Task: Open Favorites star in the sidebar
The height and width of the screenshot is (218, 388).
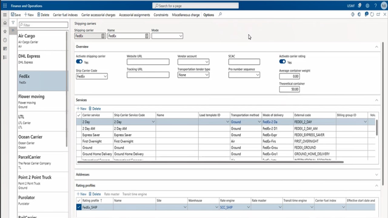Action: (5, 31)
